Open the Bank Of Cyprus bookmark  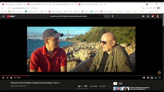click(x=32, y=11)
